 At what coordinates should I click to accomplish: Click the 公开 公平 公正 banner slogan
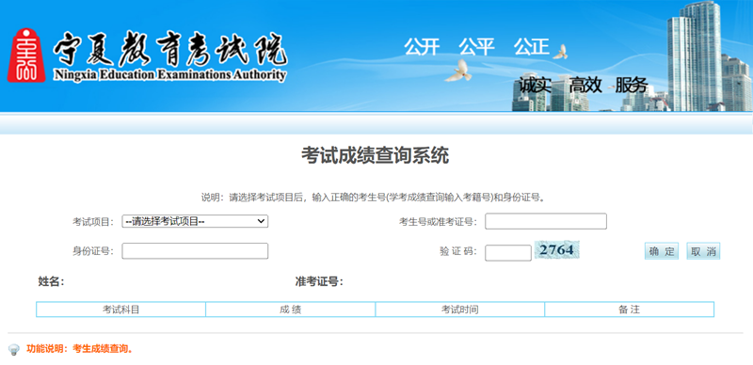(476, 47)
